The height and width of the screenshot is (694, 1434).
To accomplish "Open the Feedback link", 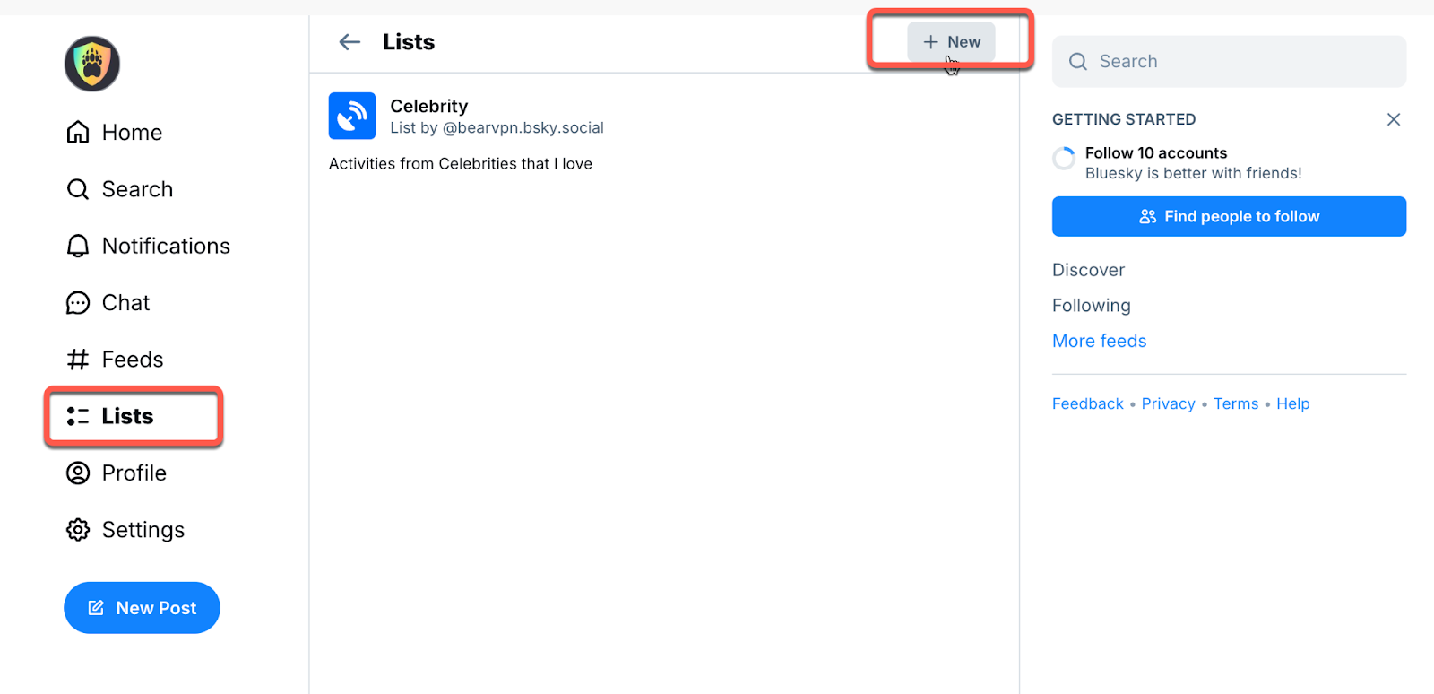I will (1087, 403).
